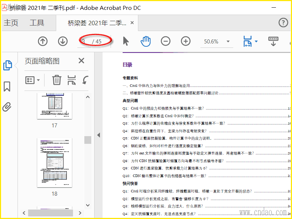Activate the hand pan tool
The image size is (292, 219).
(146, 41)
